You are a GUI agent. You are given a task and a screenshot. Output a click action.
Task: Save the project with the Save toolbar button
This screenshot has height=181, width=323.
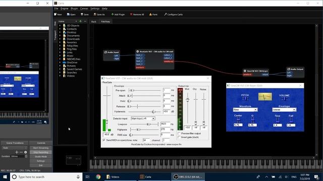tap(85, 15)
